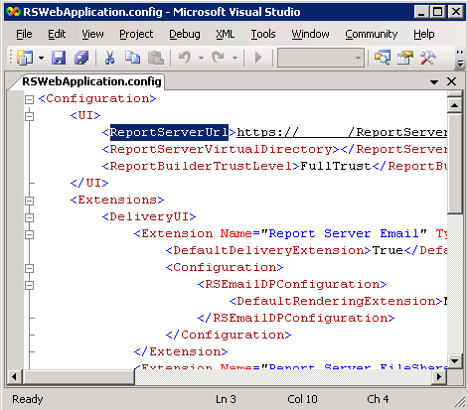Open the Undo history dropdown arrow
The width and height of the screenshot is (468, 410).
[201, 58]
